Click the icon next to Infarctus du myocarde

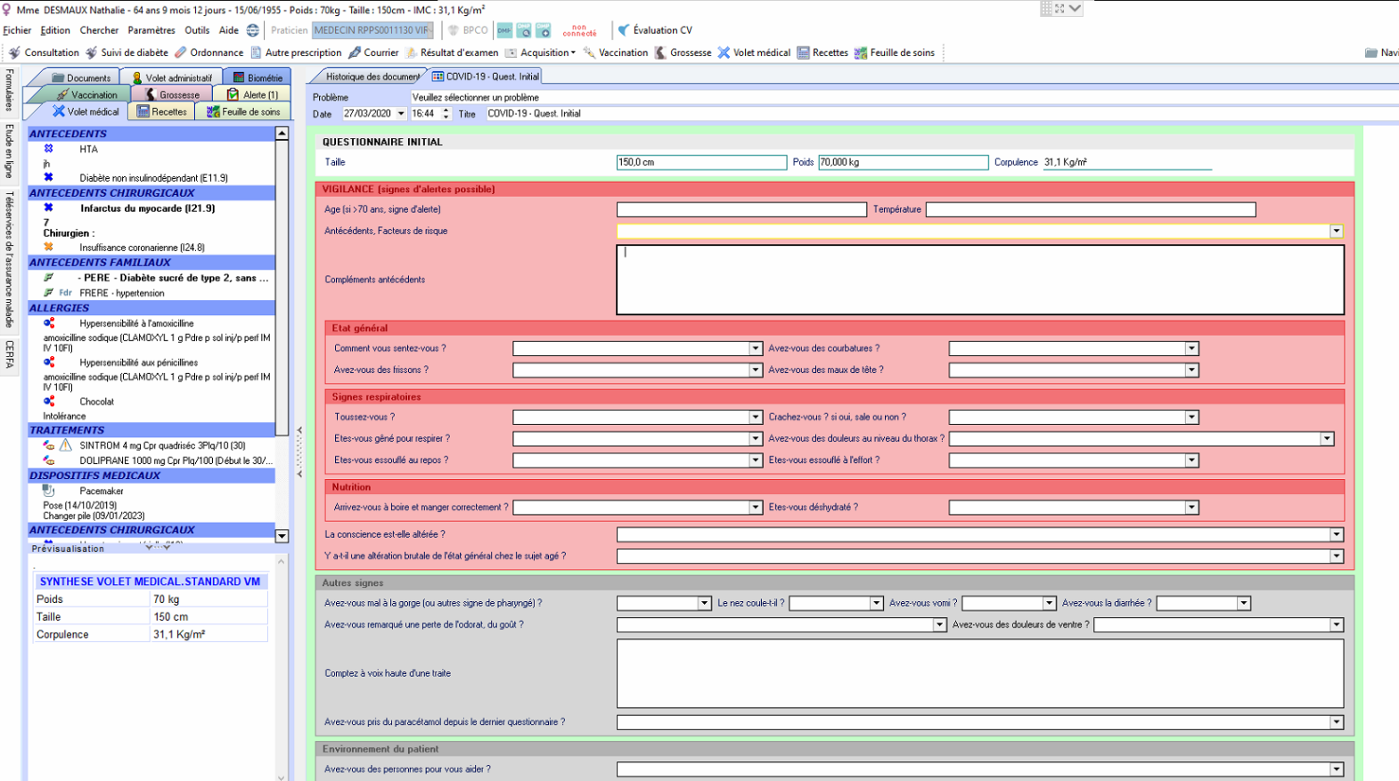(x=48, y=207)
